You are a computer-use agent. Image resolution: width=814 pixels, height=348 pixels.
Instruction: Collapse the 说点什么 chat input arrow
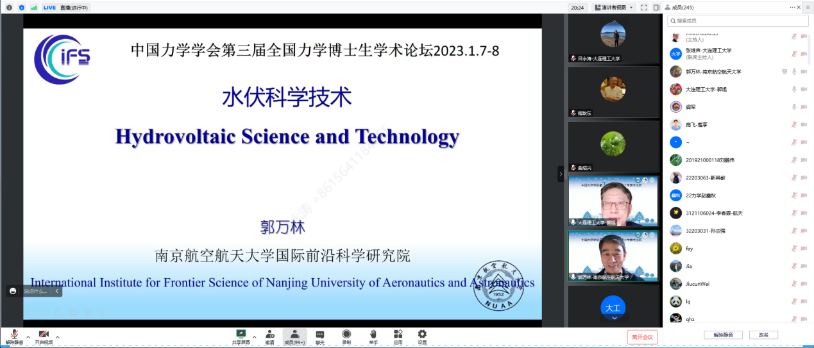(57, 291)
